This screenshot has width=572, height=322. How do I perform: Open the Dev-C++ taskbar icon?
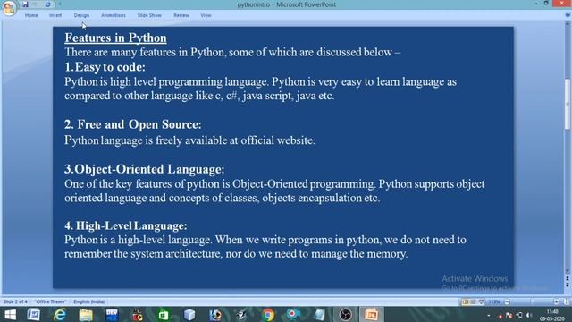(x=112, y=315)
